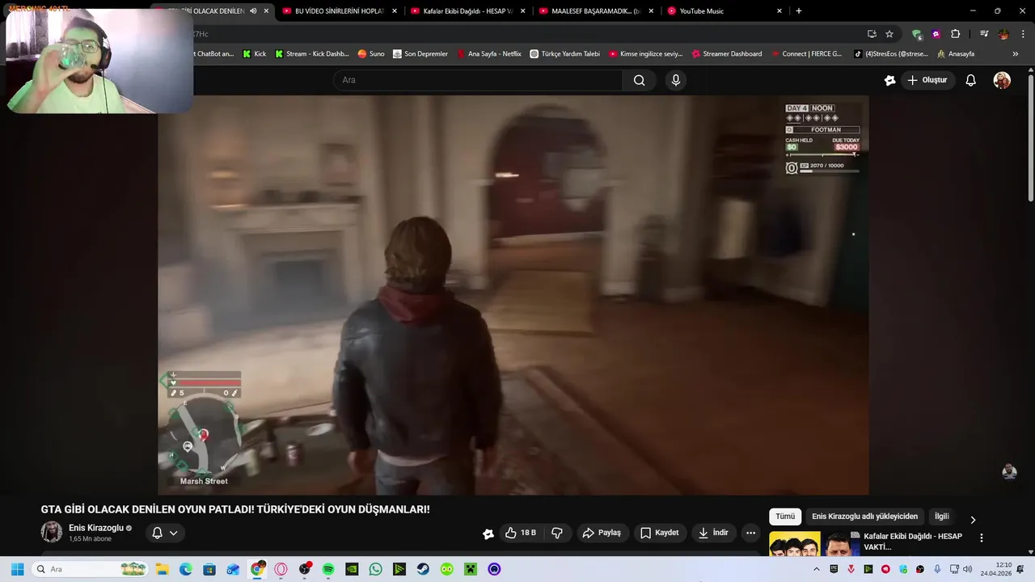Like the video with thumbs-up icon

[x=520, y=533]
